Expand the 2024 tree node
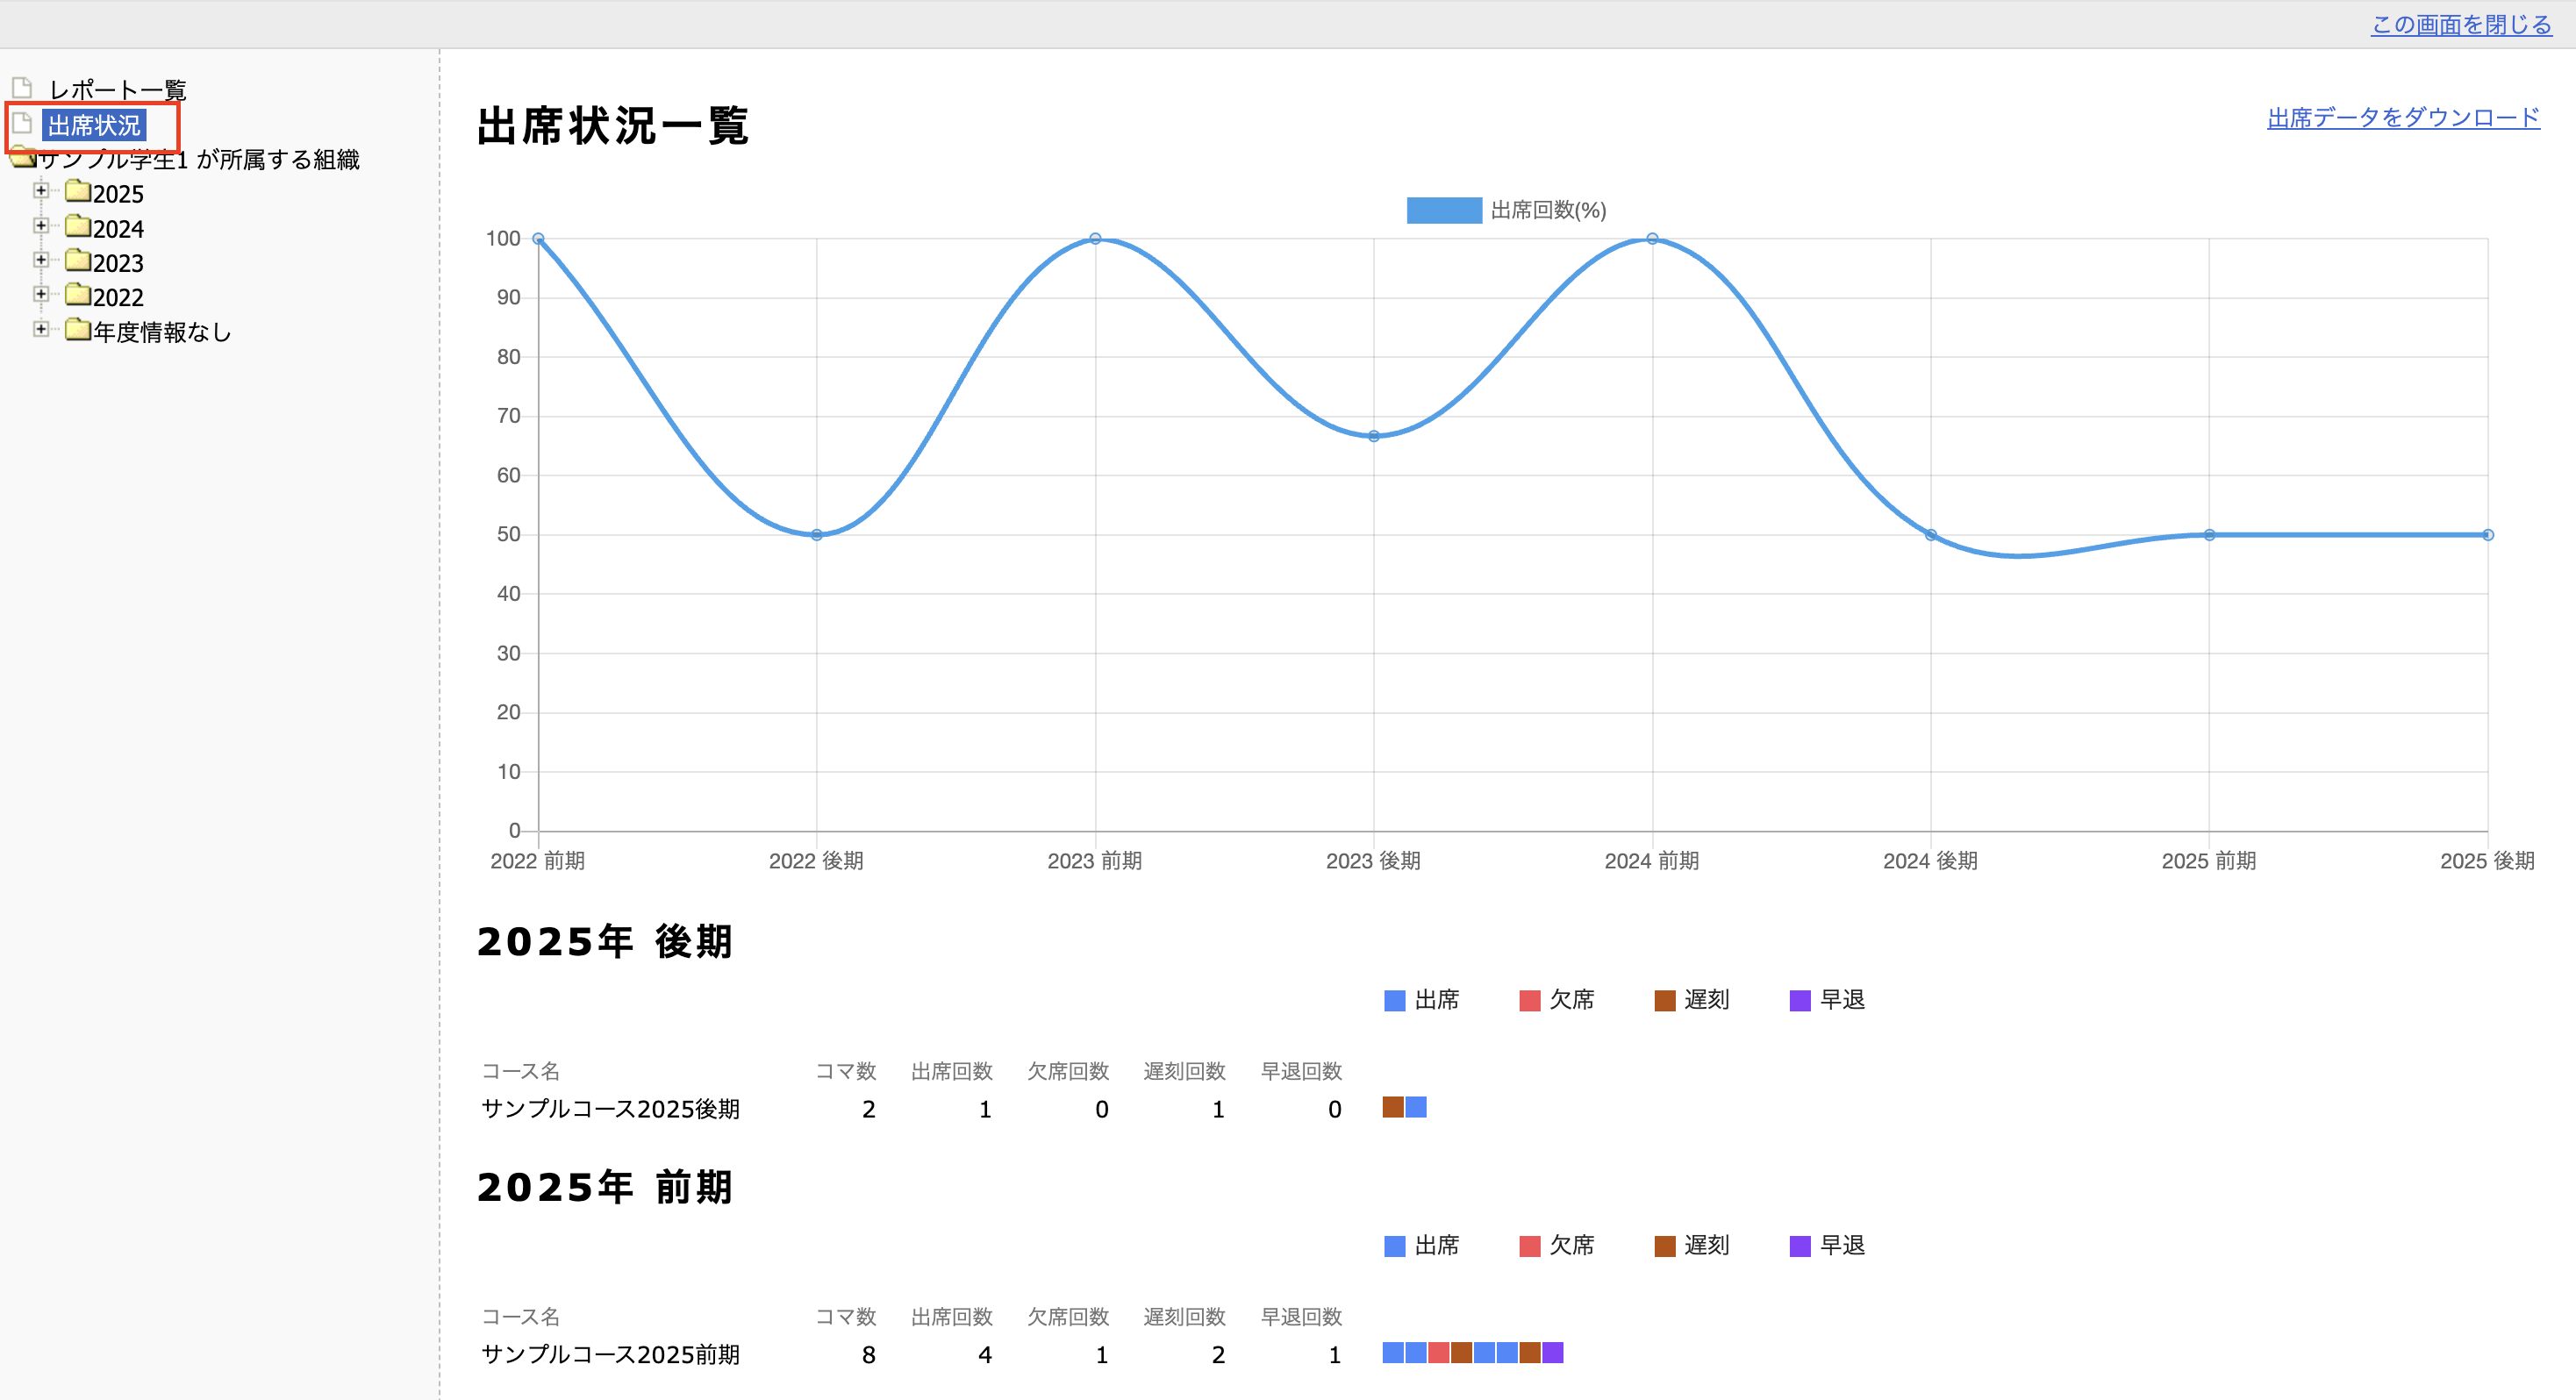 pos(41,226)
